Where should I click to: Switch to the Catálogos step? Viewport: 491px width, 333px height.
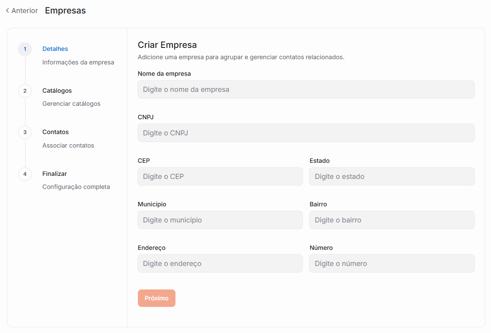pyautogui.click(x=57, y=91)
